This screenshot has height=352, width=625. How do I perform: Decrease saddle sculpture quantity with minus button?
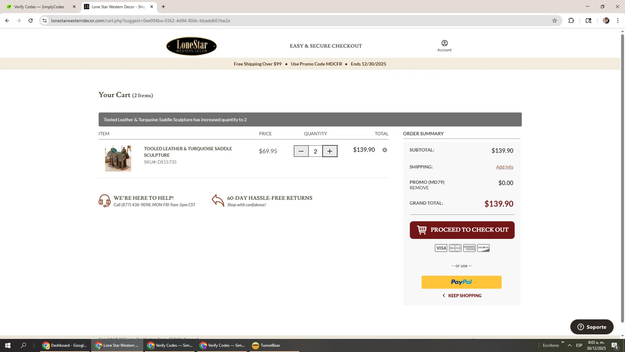301,151
